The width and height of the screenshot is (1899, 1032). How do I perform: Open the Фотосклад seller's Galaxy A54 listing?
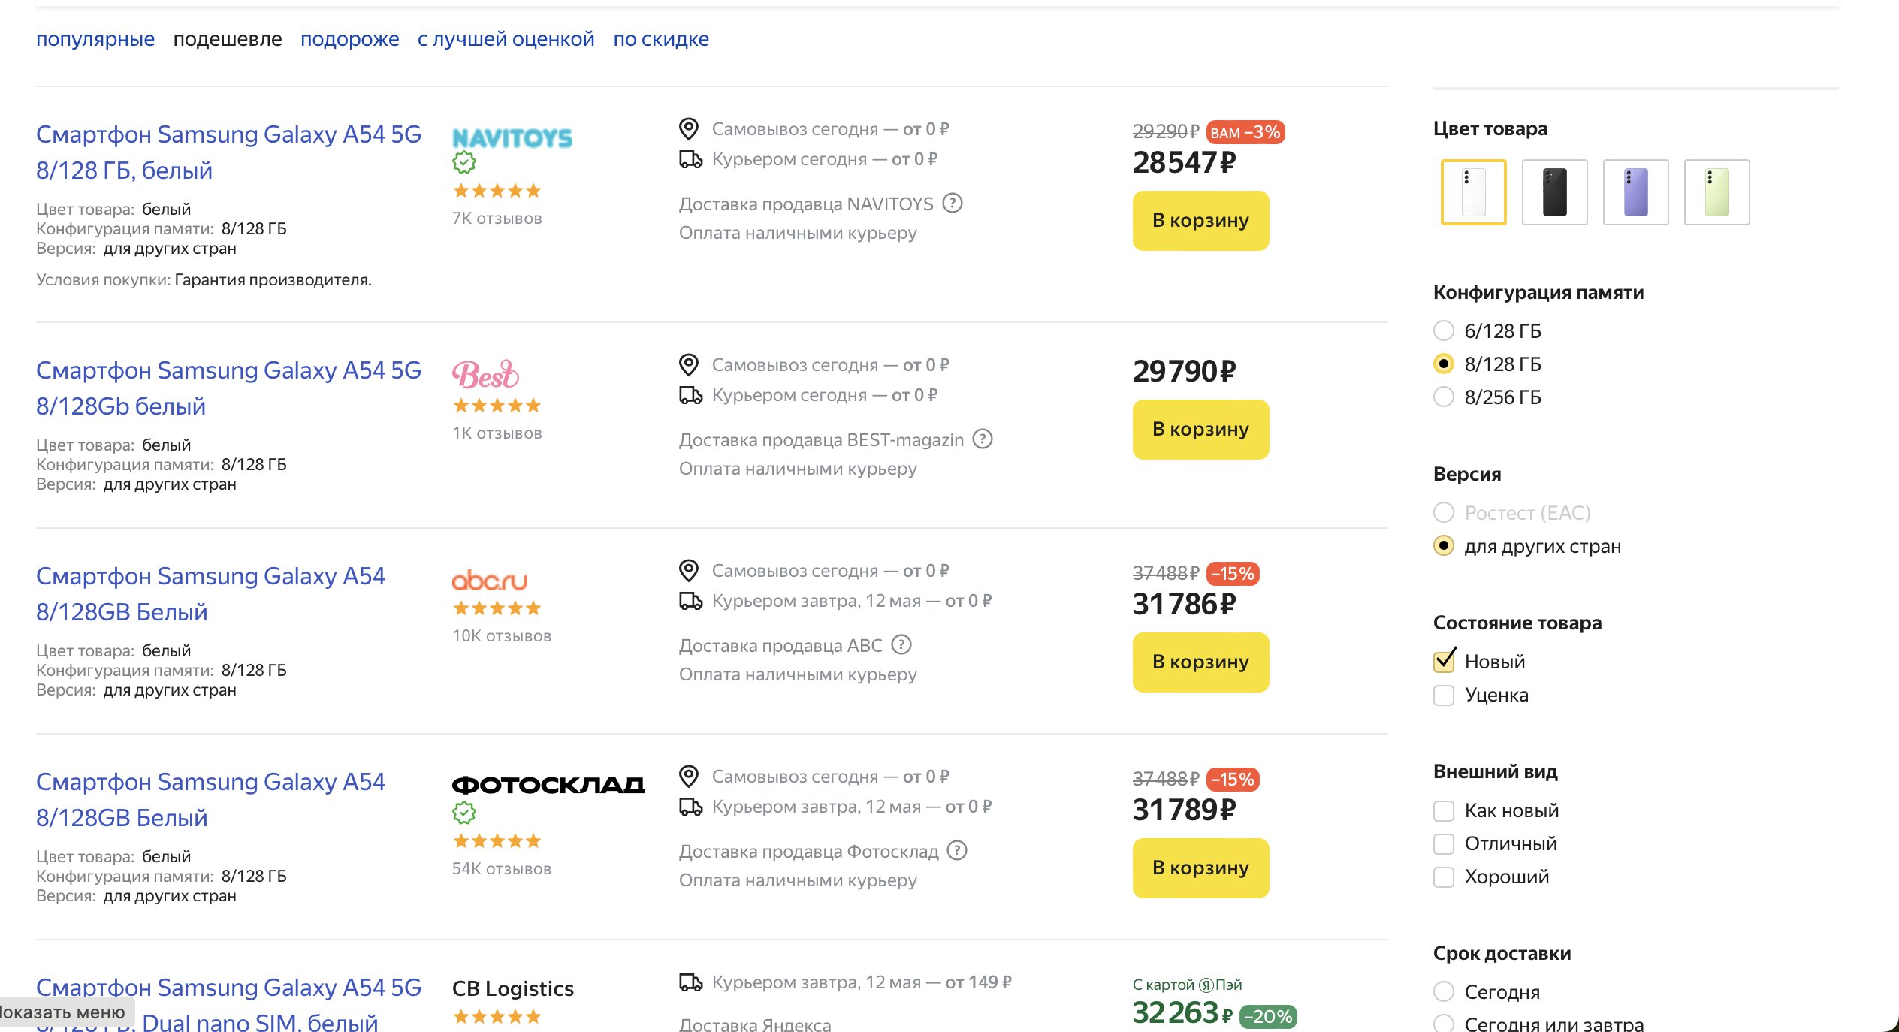pos(210,800)
